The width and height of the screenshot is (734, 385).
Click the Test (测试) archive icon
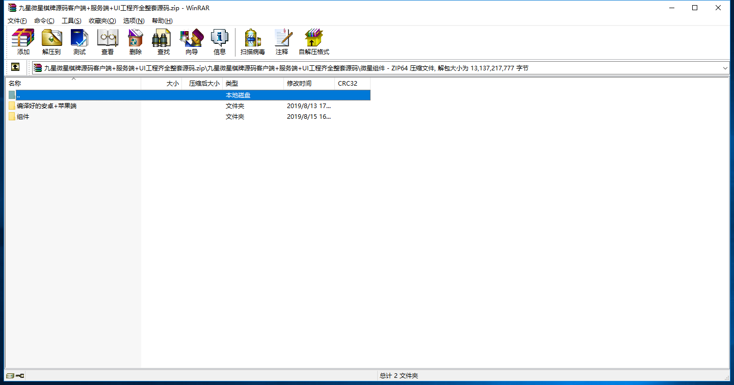(x=79, y=42)
